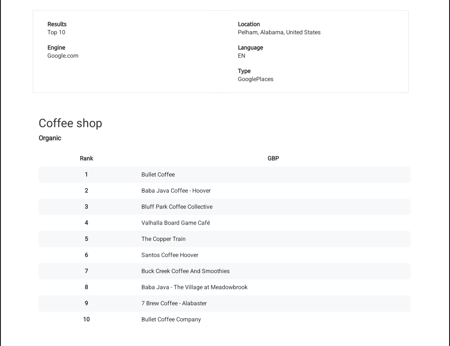Click the 'Location' label
This screenshot has height=346, width=450.
pyautogui.click(x=249, y=24)
